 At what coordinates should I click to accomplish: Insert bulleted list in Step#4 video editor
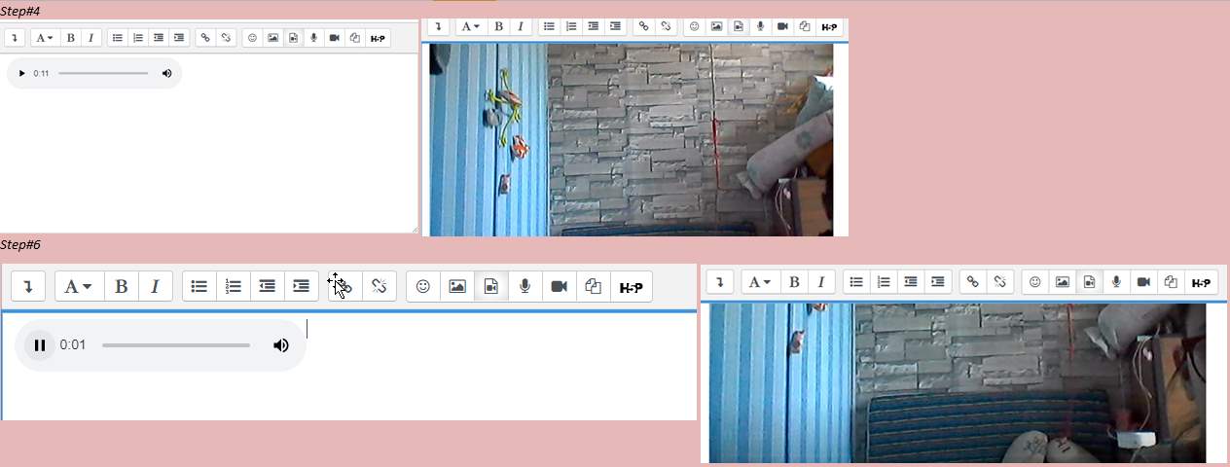pyautogui.click(x=549, y=26)
